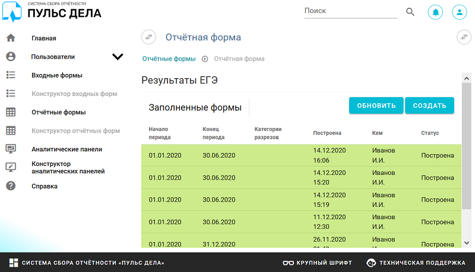Open Входные формы in the sidebar
The width and height of the screenshot is (475, 272).
coord(57,75)
